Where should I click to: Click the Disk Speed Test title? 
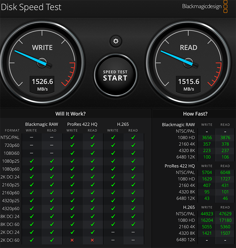31,7
